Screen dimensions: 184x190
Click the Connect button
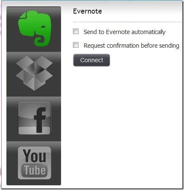click(91, 60)
